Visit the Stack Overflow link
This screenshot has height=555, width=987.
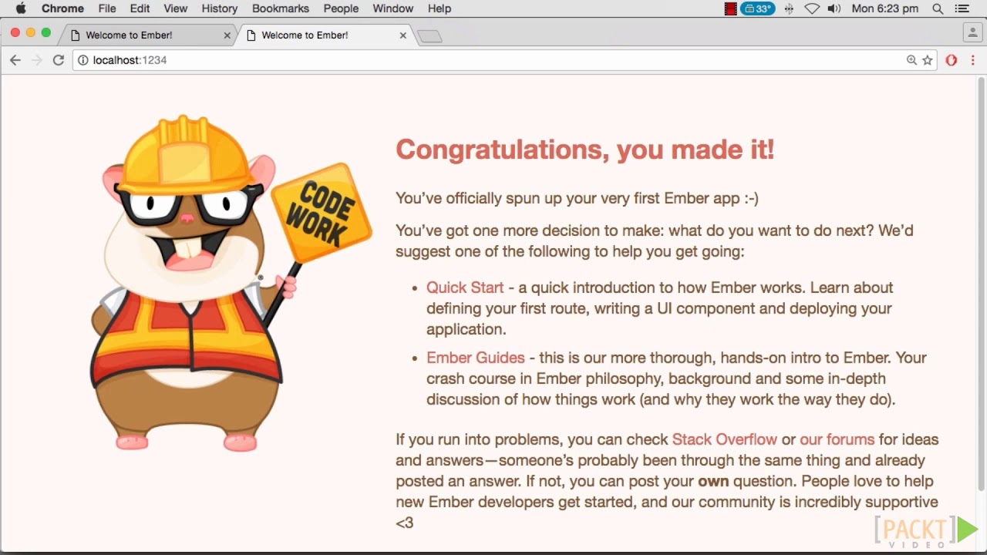click(x=725, y=439)
